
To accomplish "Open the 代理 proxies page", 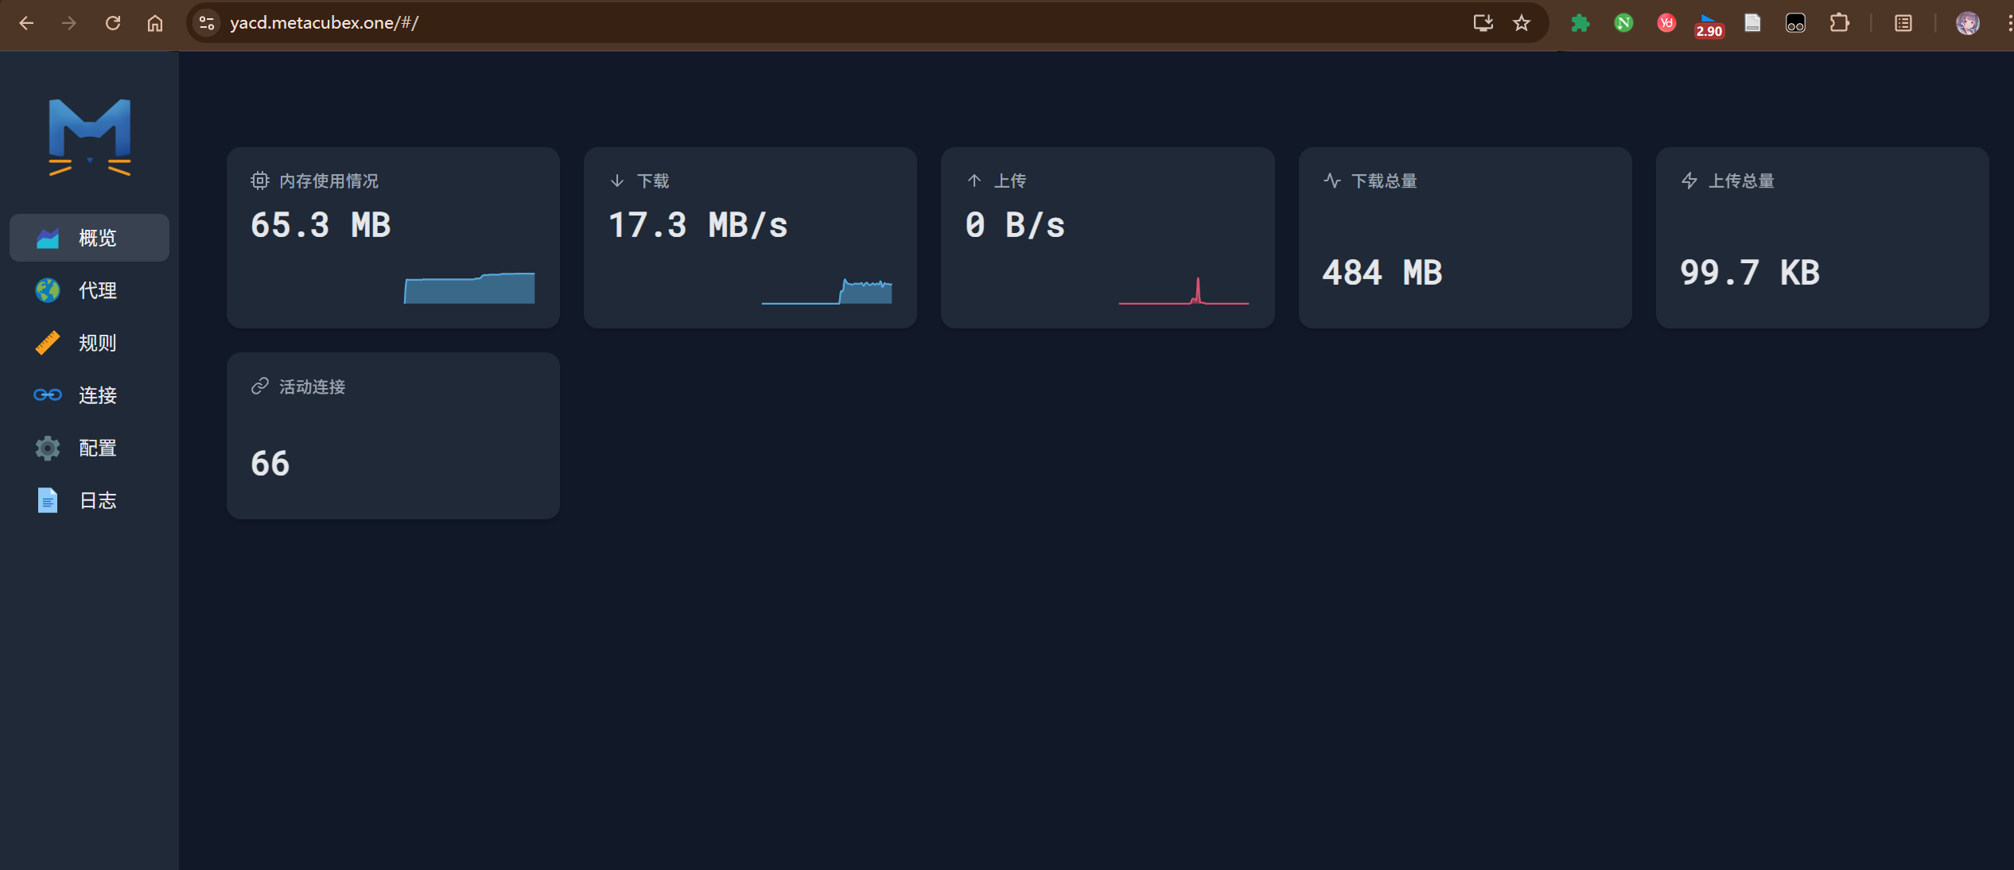I will pos(89,290).
